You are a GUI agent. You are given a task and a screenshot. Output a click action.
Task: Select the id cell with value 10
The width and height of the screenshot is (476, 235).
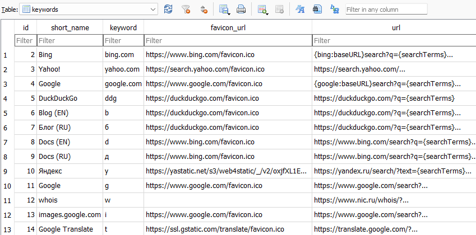[x=26, y=171]
